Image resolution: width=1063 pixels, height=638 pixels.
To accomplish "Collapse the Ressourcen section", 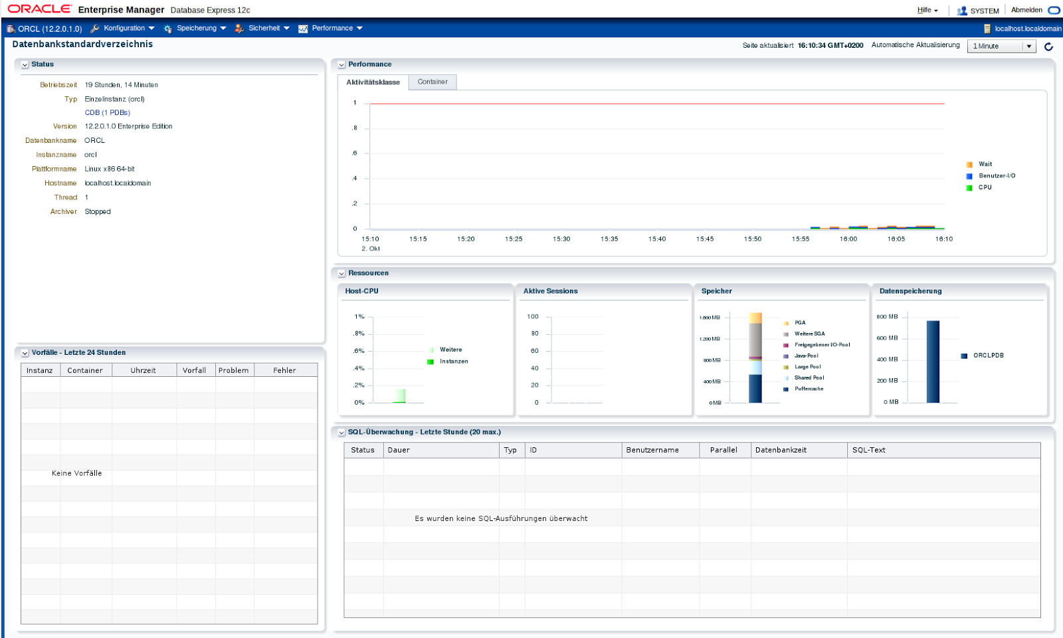I will (341, 272).
